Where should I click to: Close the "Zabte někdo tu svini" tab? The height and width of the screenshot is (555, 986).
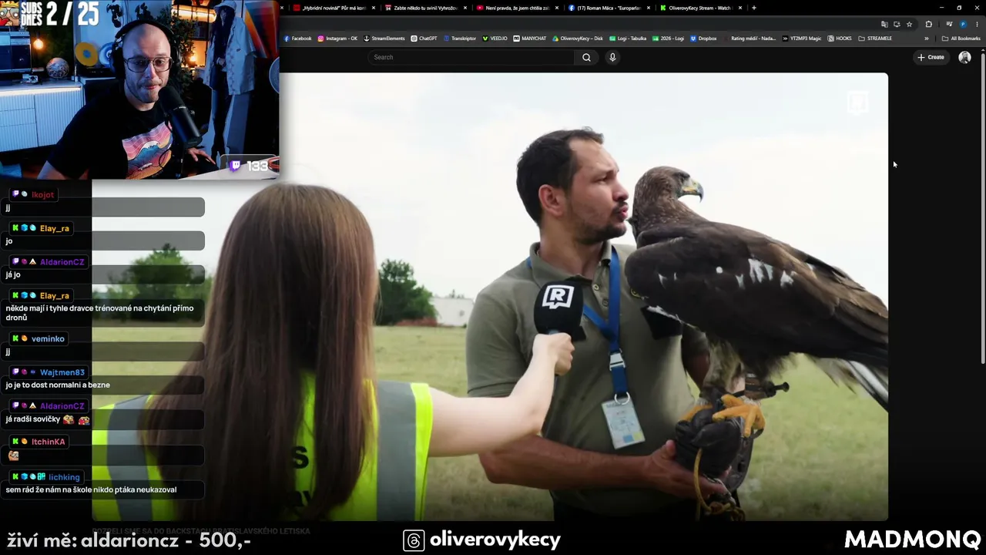point(465,8)
